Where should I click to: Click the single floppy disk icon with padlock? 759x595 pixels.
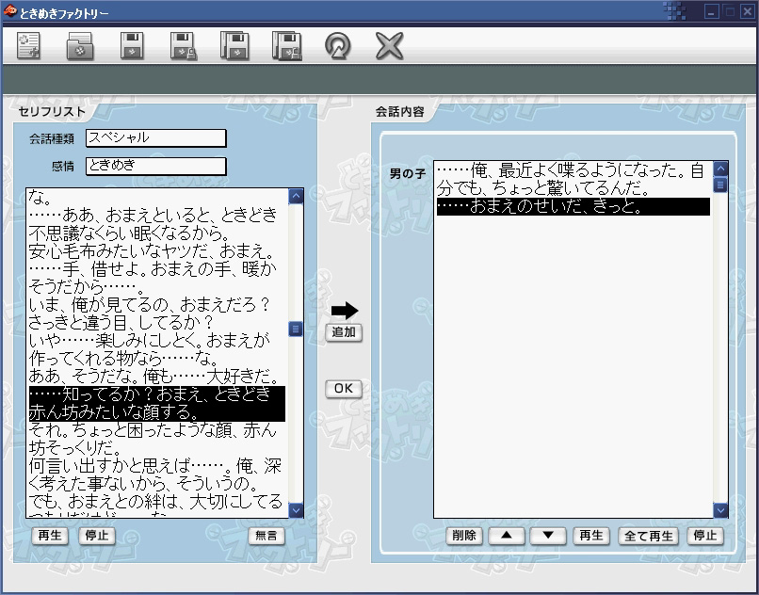tap(184, 46)
